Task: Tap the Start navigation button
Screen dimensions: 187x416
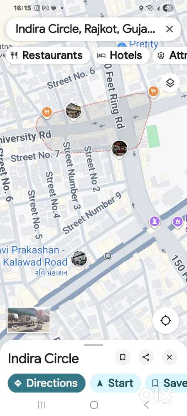Action: 116,383
